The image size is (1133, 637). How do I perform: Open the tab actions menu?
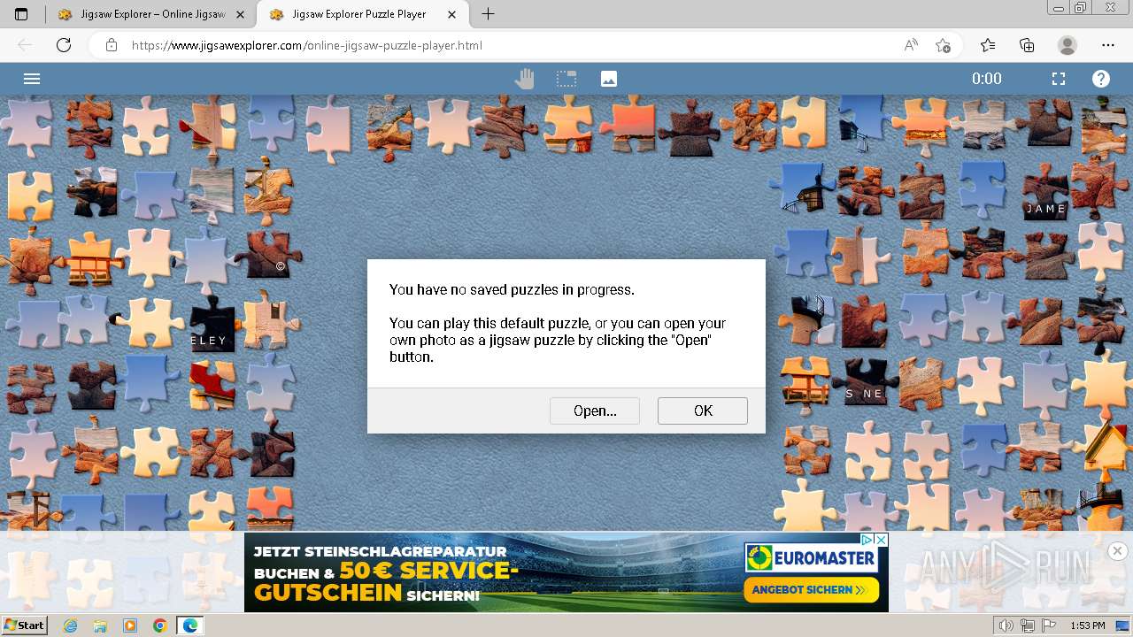[x=21, y=14]
